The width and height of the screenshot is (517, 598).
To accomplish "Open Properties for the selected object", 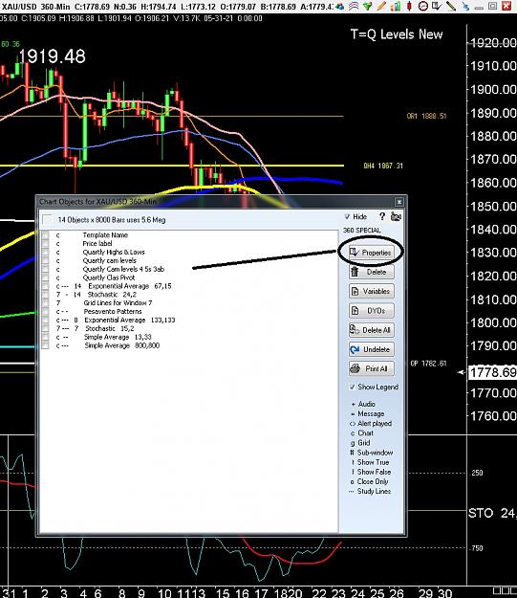I will [371, 253].
